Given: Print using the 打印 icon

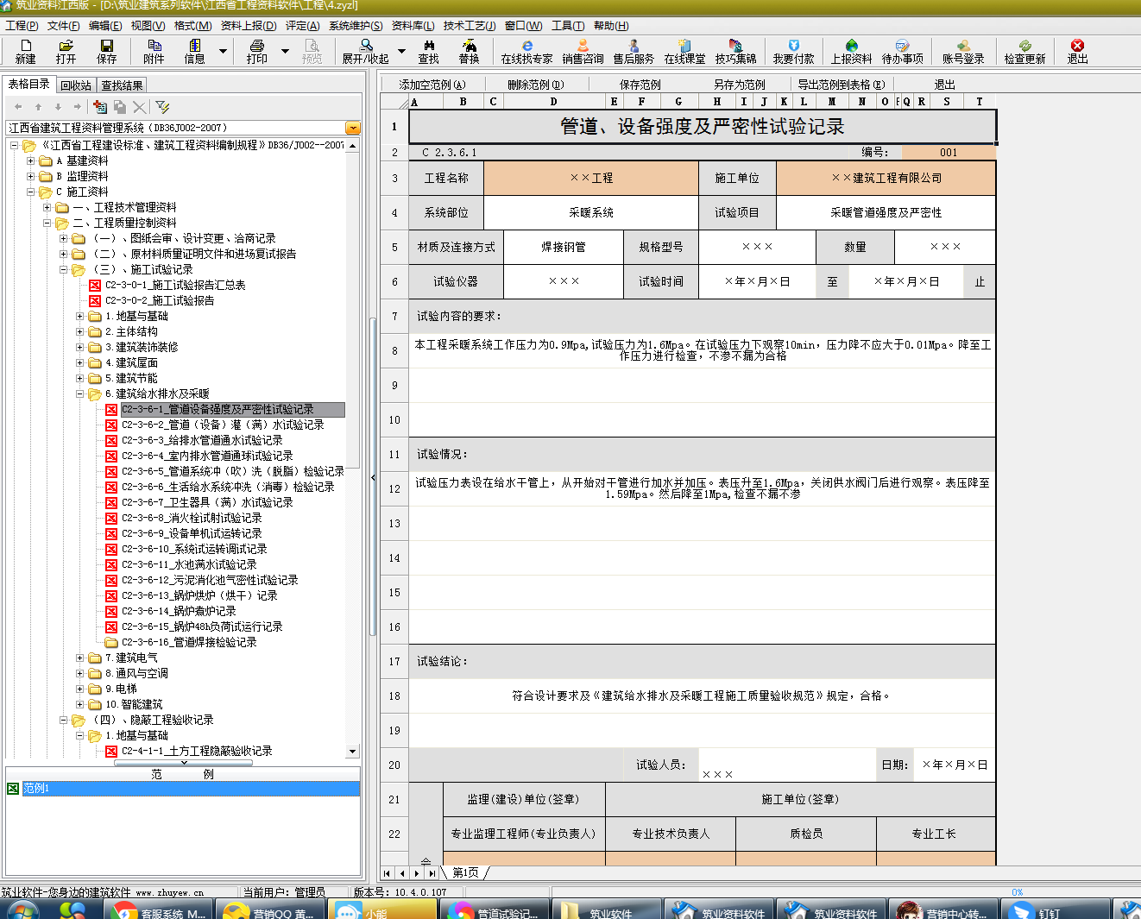Looking at the screenshot, I should click(256, 51).
